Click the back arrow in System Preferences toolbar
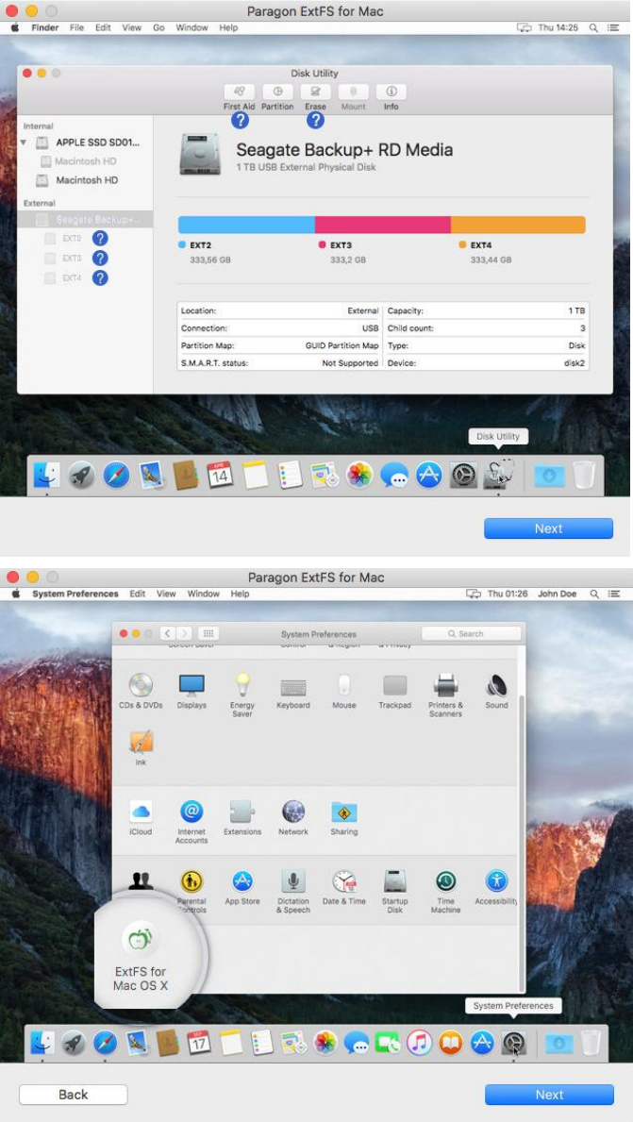This screenshot has height=1122, width=633. coord(168,633)
